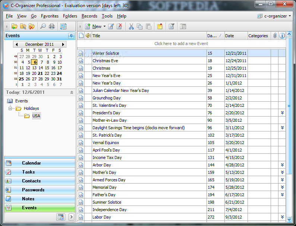Collapse the Holidays tree folder
296x226 pixels.
tap(10, 108)
